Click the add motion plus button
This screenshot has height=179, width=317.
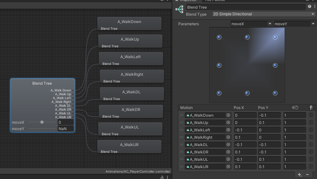pyautogui.click(x=299, y=175)
